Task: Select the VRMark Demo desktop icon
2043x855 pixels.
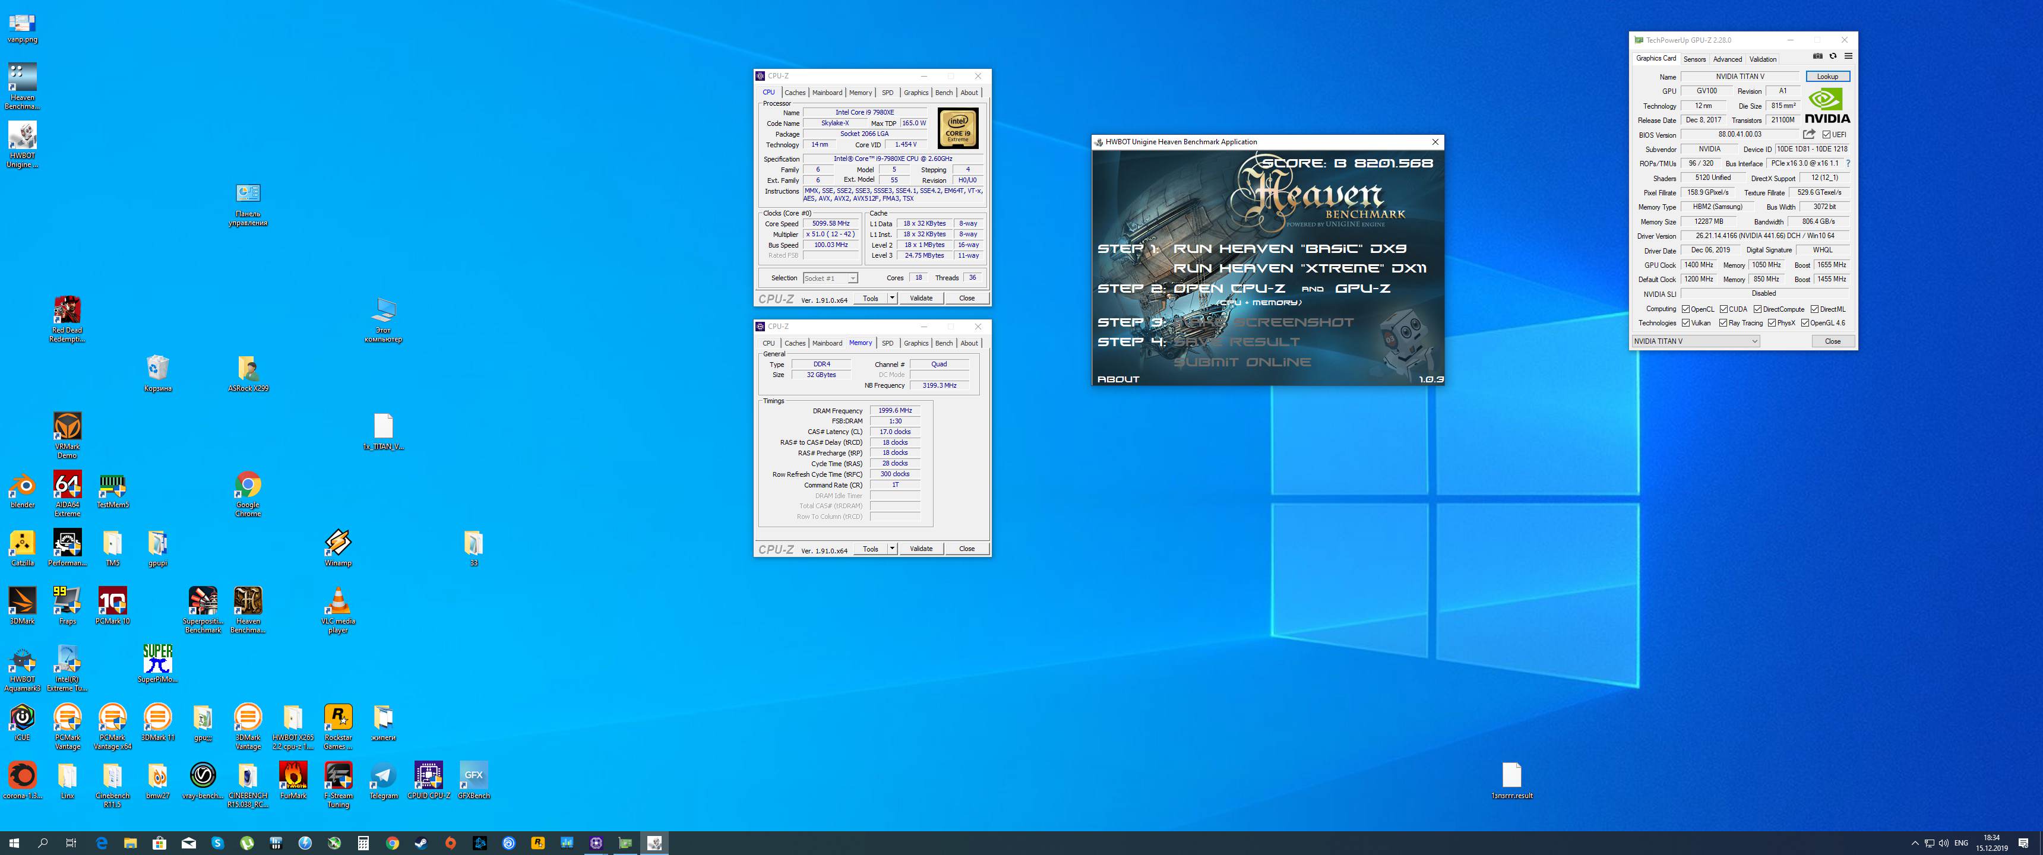Action: point(68,435)
